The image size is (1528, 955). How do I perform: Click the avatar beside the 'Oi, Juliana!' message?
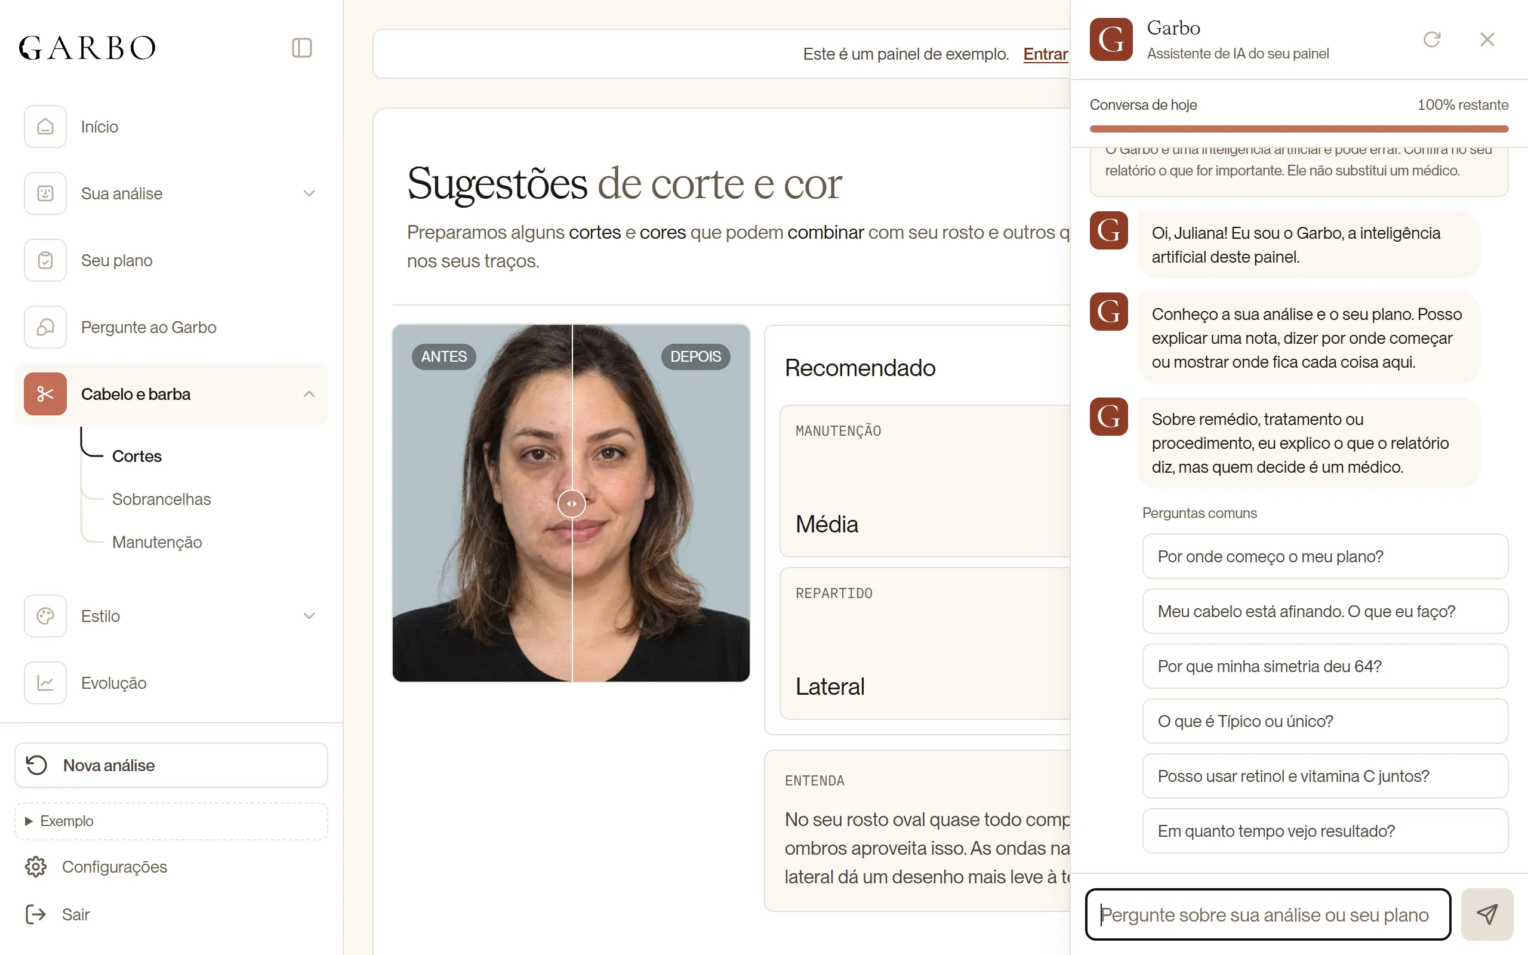(1109, 230)
